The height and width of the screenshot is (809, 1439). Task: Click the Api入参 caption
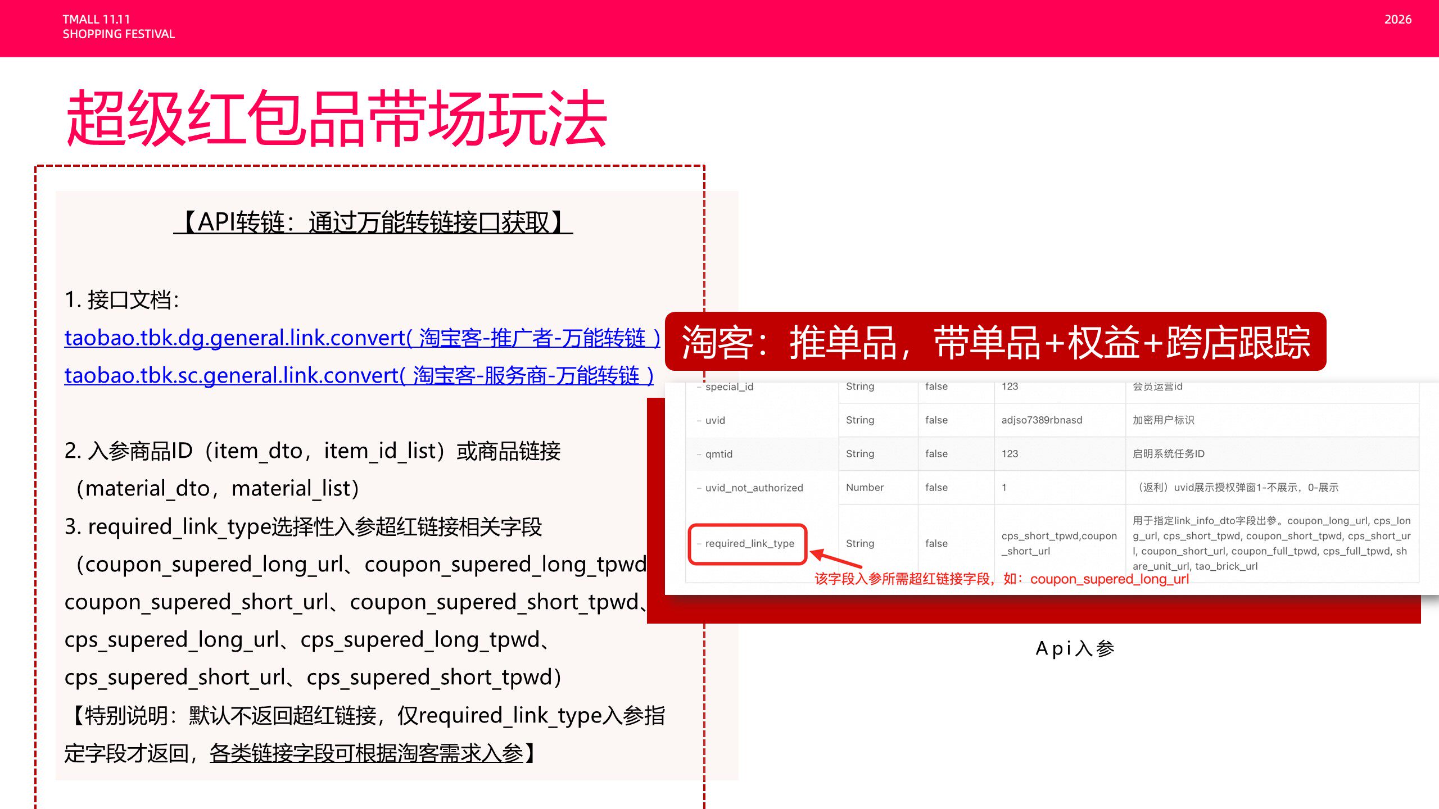(x=1075, y=648)
